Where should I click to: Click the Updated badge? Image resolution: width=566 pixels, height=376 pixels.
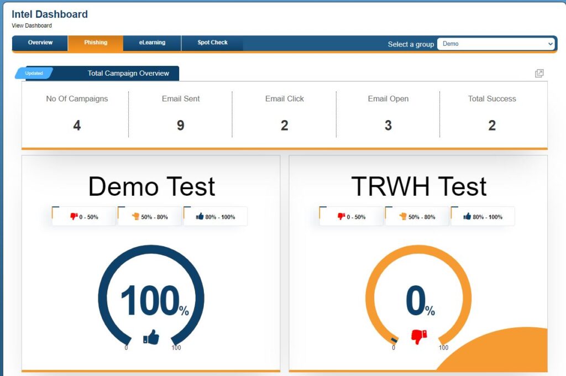(x=34, y=73)
